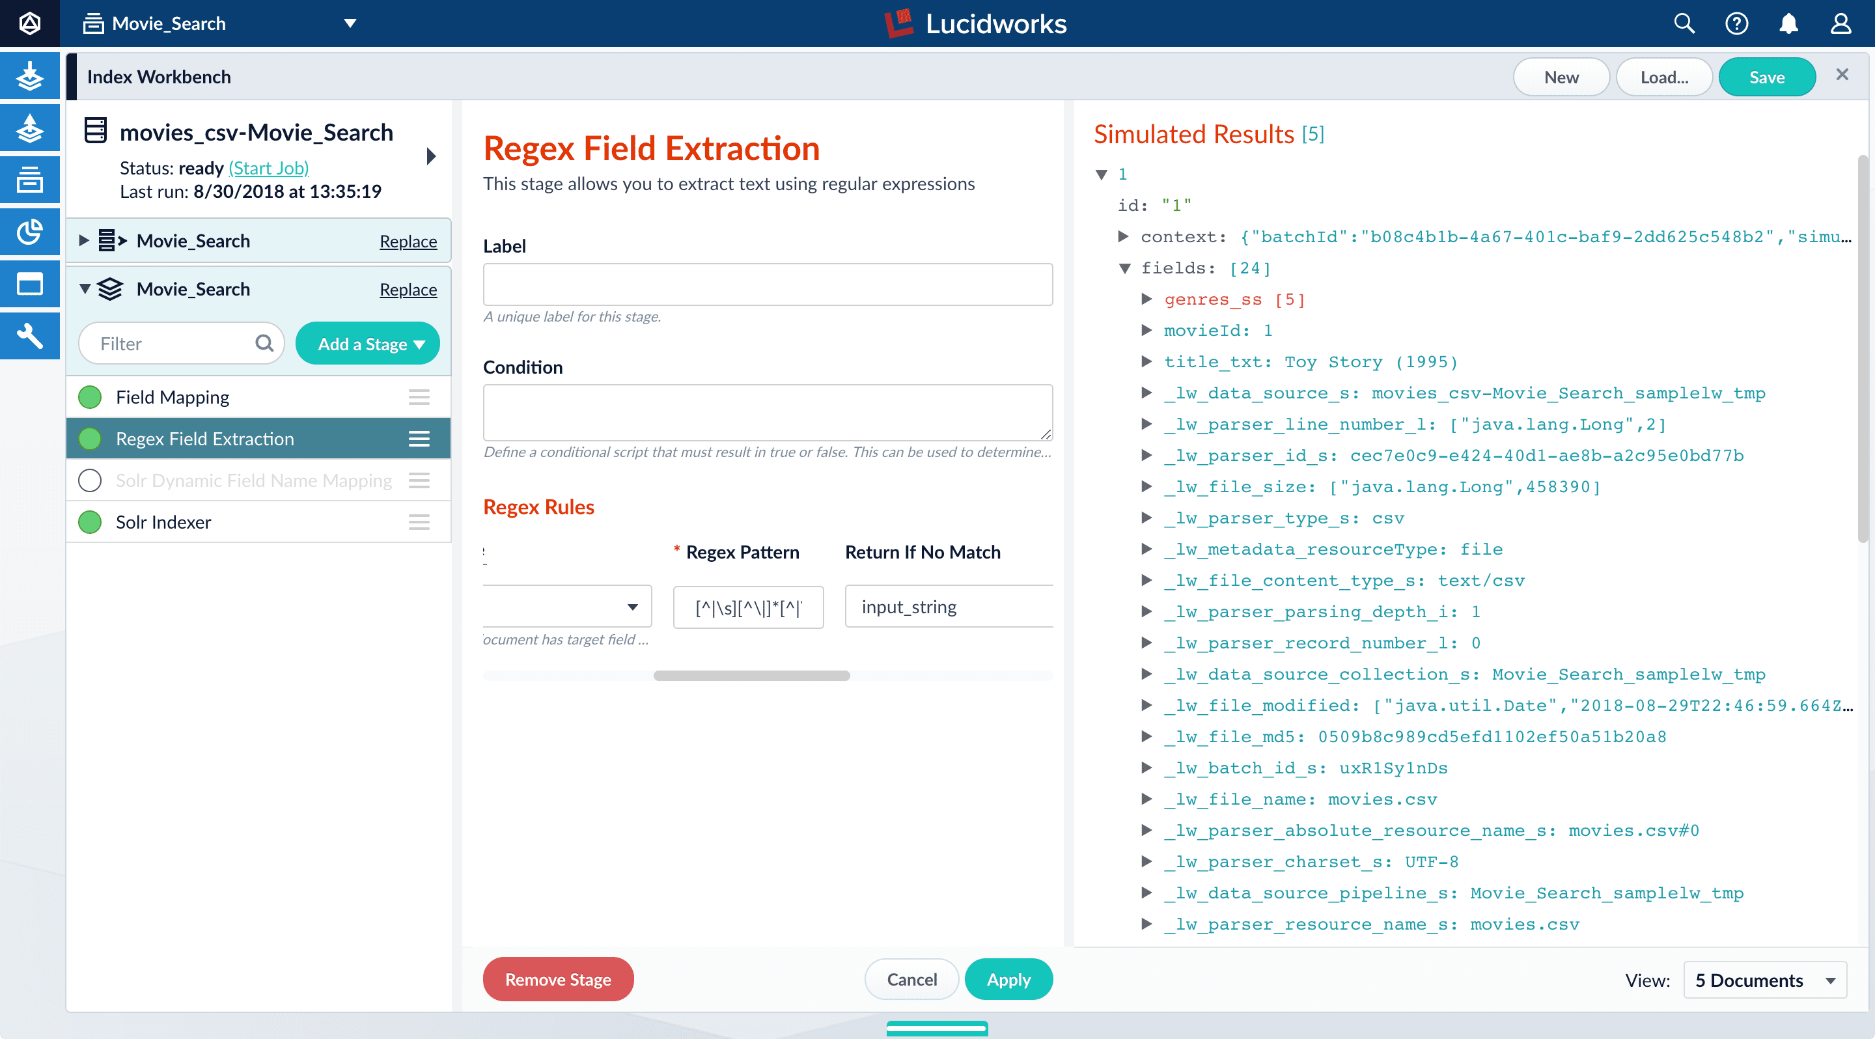Open the Indexing sidebar icon
Image resolution: width=1875 pixels, height=1039 pixels.
tap(29, 76)
